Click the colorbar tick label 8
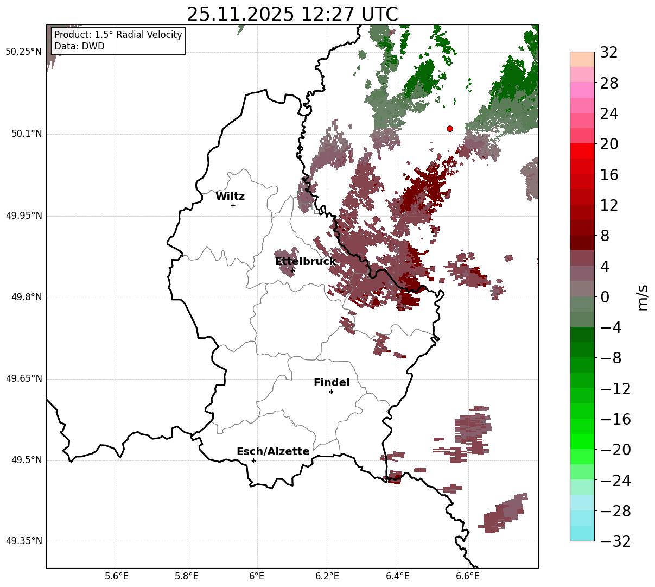The height and width of the screenshot is (587, 655). pyautogui.click(x=605, y=236)
